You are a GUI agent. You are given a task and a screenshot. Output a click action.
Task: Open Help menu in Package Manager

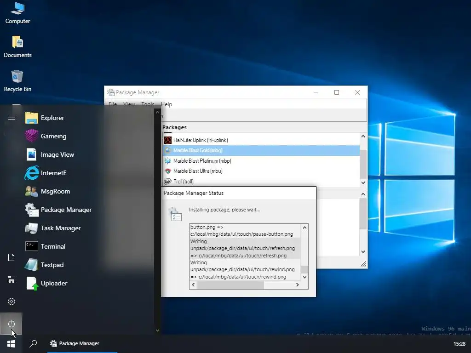coord(167,104)
